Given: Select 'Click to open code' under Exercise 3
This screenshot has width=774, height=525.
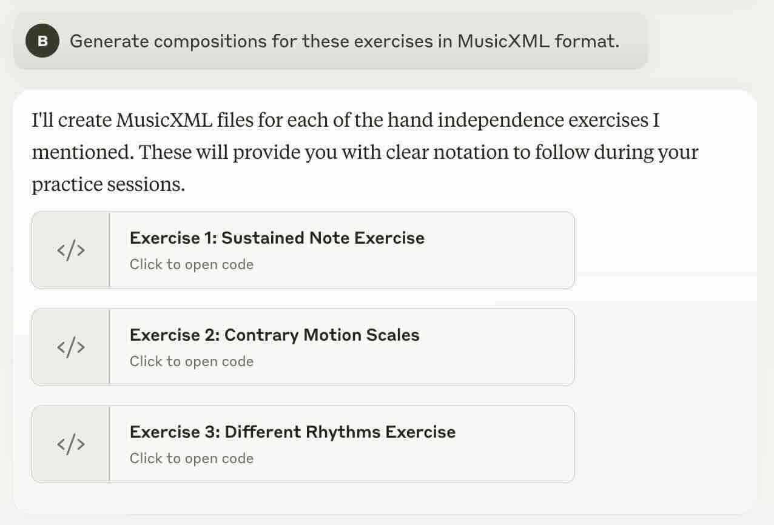Looking at the screenshot, I should tap(192, 458).
